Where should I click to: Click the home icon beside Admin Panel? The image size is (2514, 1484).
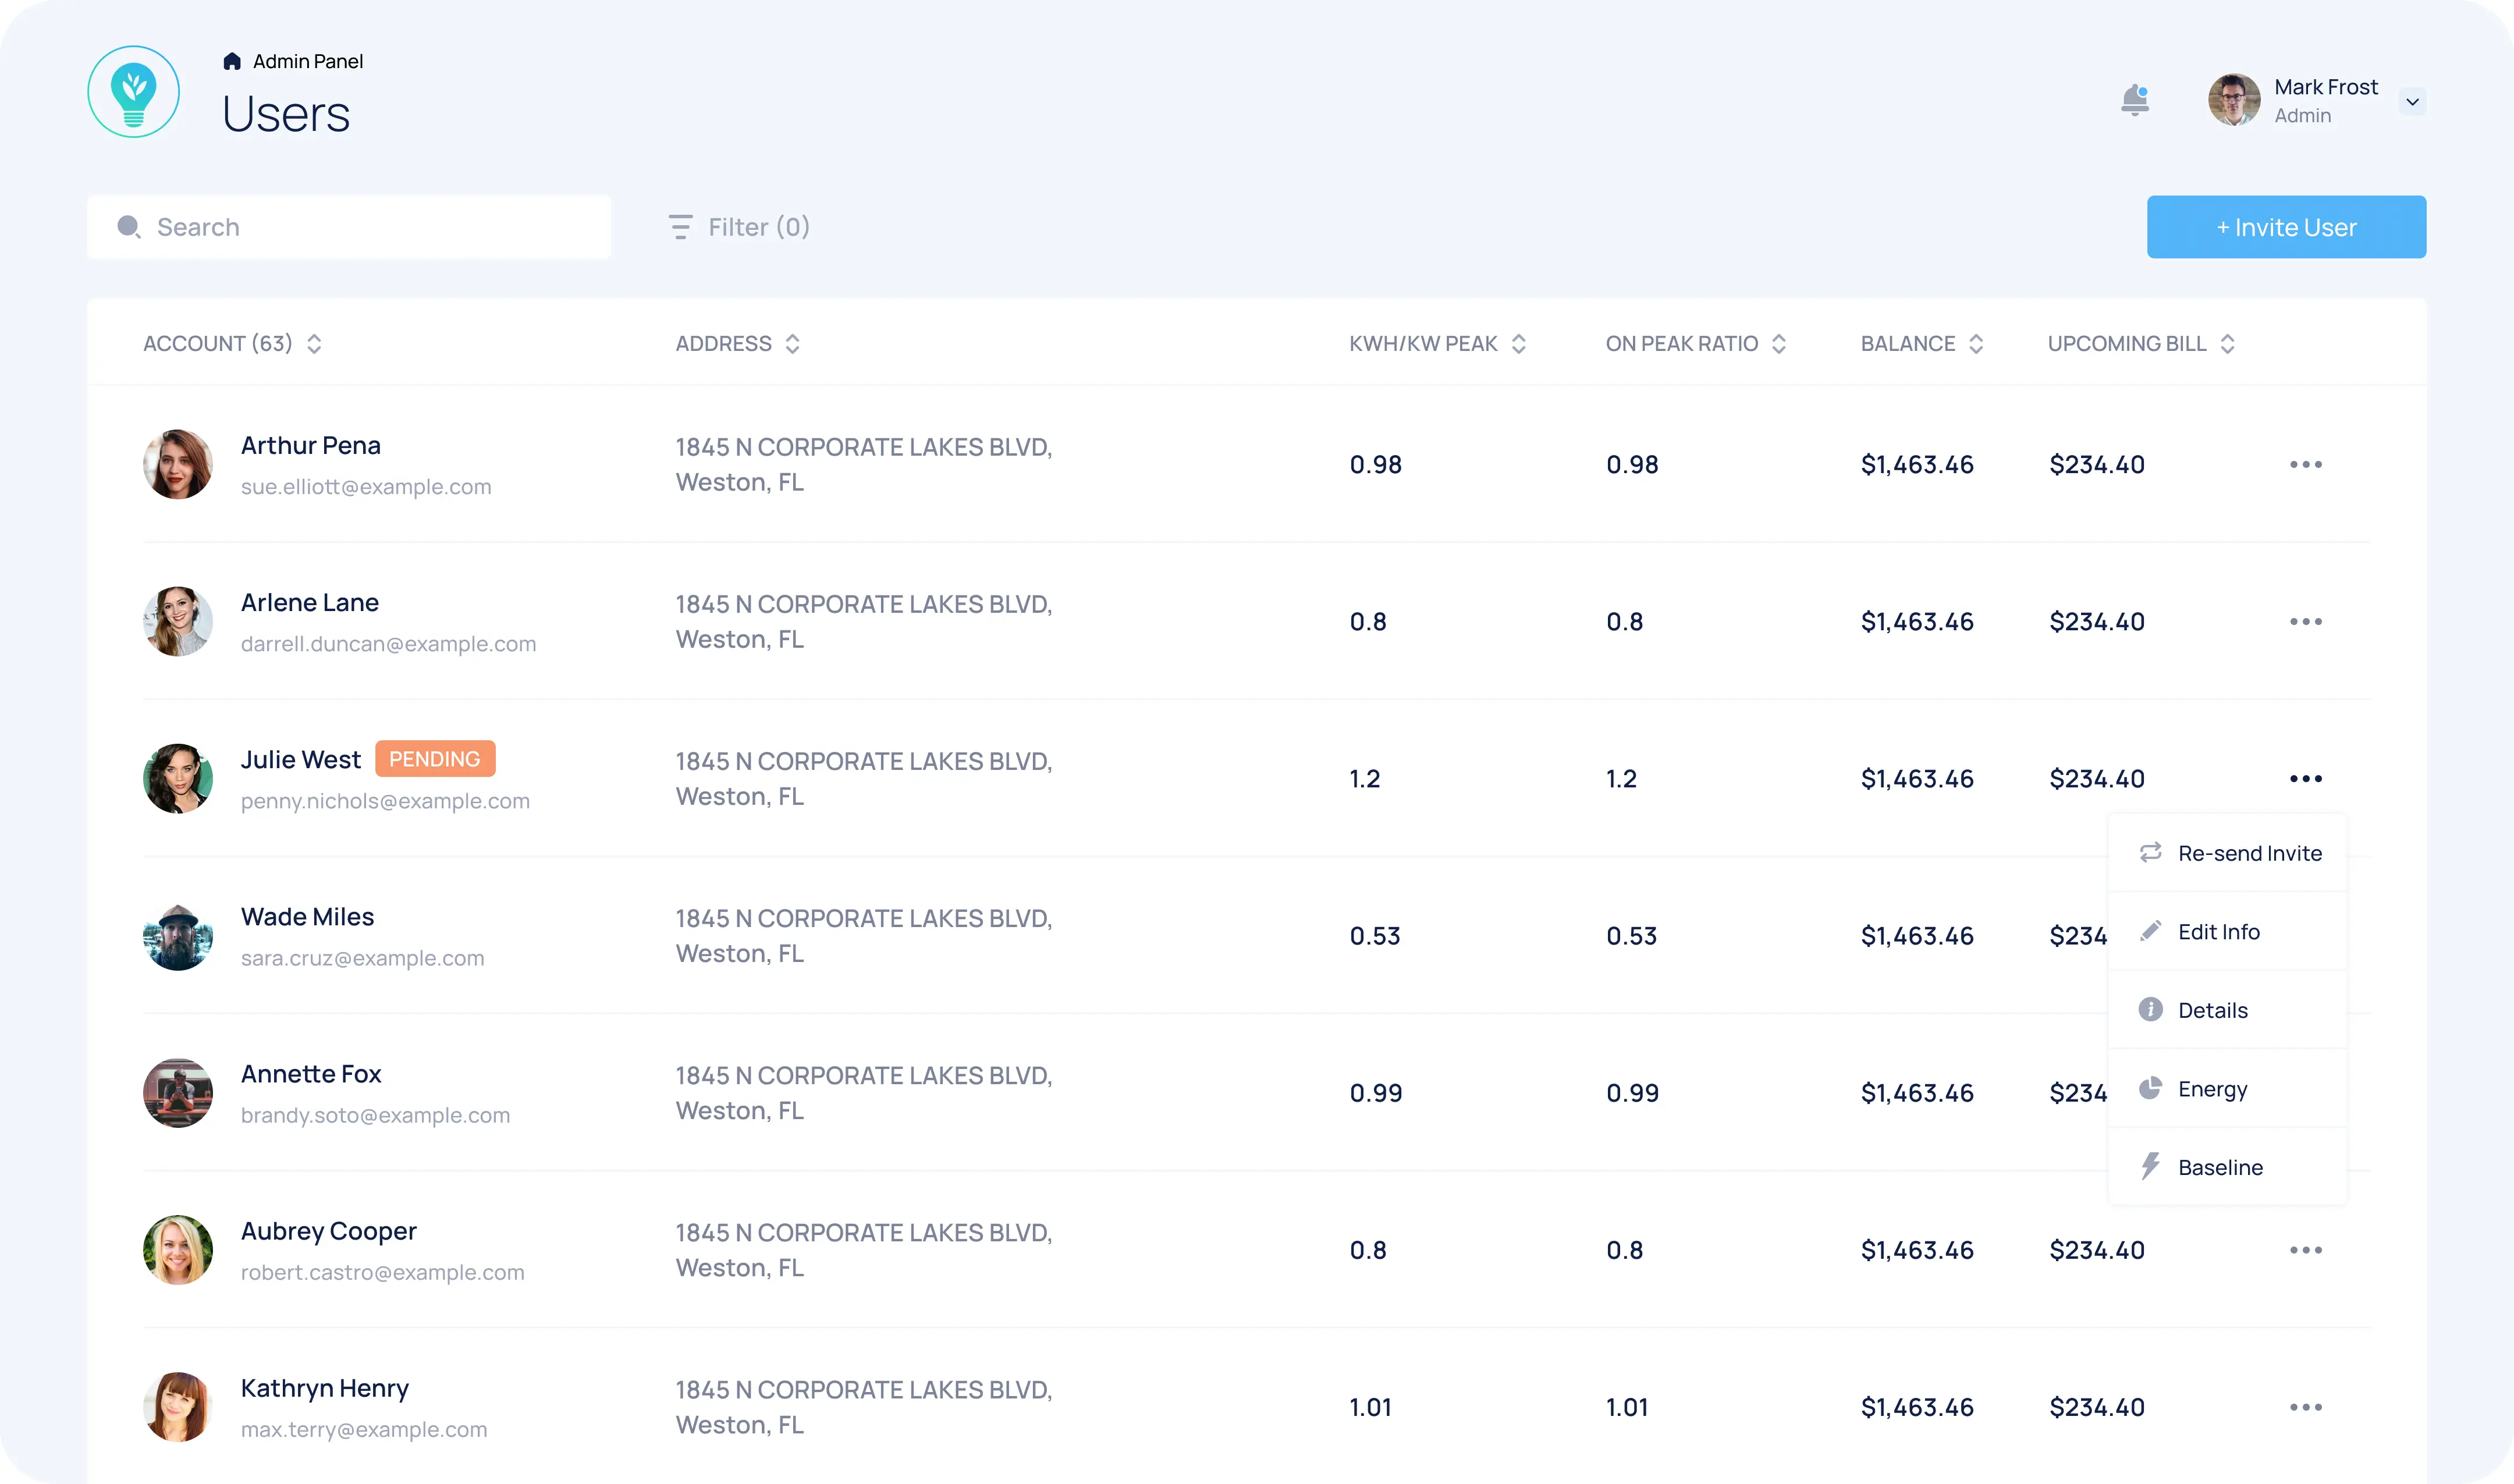click(x=232, y=62)
